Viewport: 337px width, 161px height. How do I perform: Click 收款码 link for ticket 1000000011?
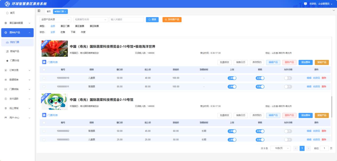point(317,86)
